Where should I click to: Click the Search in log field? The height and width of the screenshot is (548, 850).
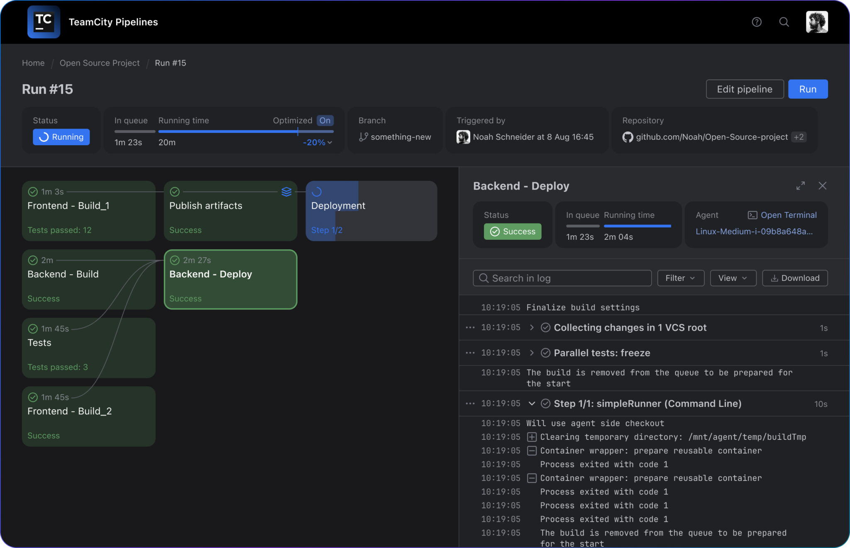(x=562, y=278)
